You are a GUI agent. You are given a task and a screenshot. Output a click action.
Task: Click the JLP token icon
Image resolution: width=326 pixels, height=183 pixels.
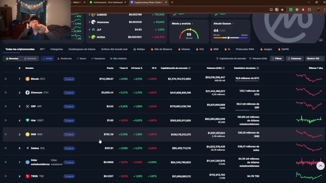pyautogui.click(x=93, y=29)
